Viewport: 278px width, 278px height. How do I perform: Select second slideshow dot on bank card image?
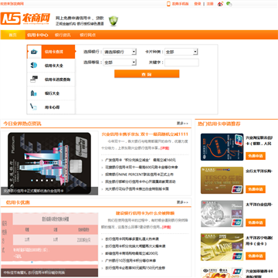pyautogui.click(x=36, y=181)
